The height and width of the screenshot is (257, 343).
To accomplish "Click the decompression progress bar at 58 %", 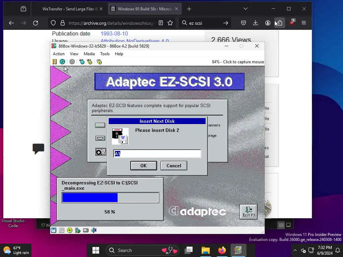I will 110,197.
